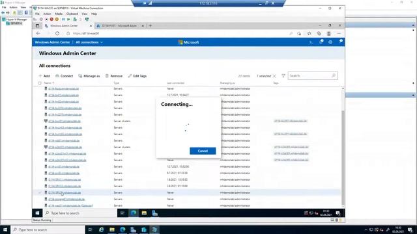Sort by the Managing as column header
This screenshot has width=417, height=234.
(227, 83)
